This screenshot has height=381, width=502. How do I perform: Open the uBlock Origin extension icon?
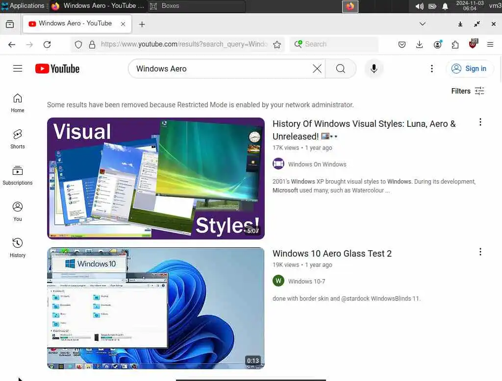pyautogui.click(x=473, y=44)
